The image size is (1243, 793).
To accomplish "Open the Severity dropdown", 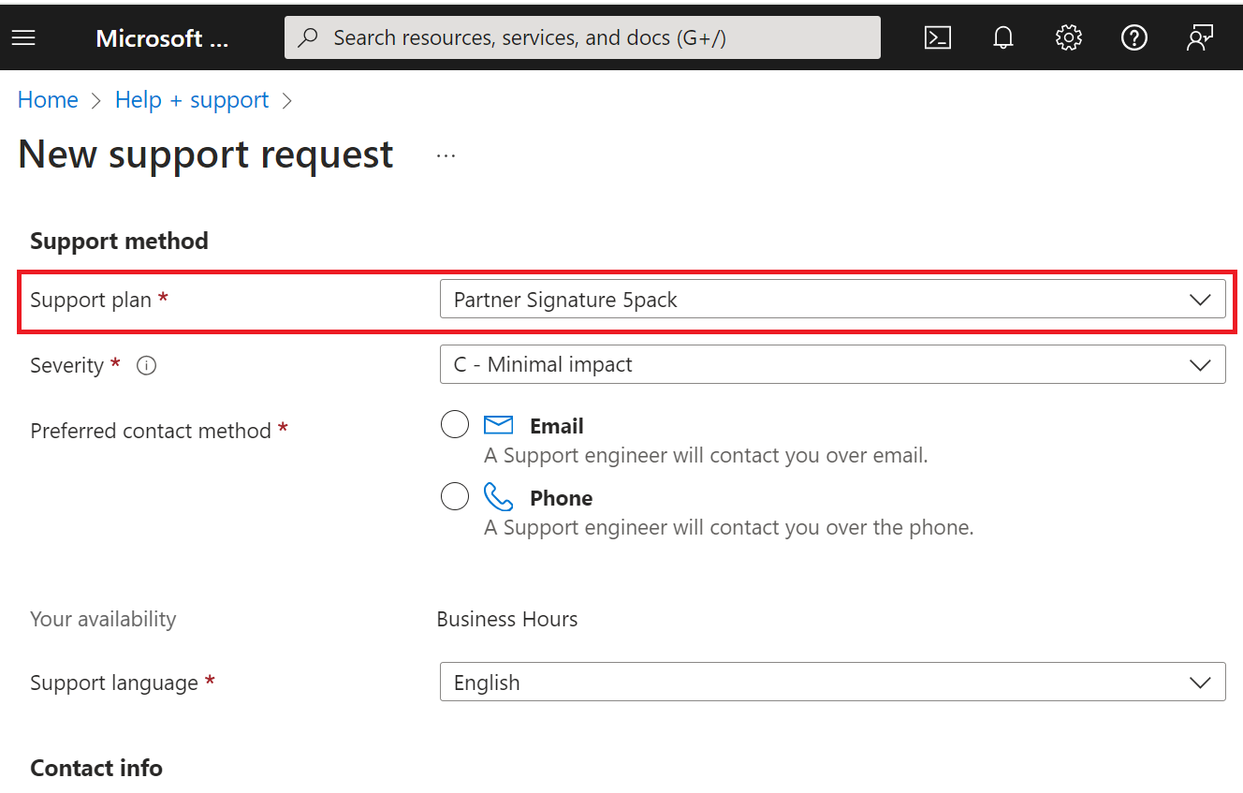I will (832, 364).
